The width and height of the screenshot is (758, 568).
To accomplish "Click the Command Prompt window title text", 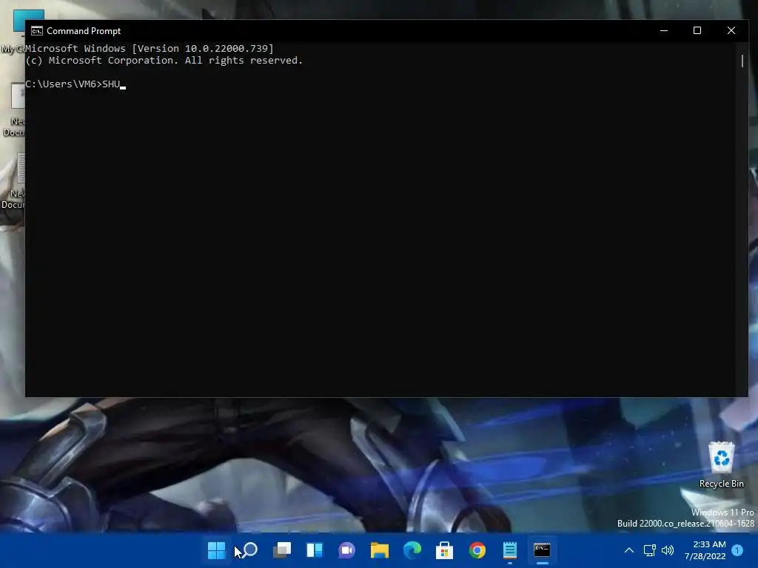I will (84, 31).
